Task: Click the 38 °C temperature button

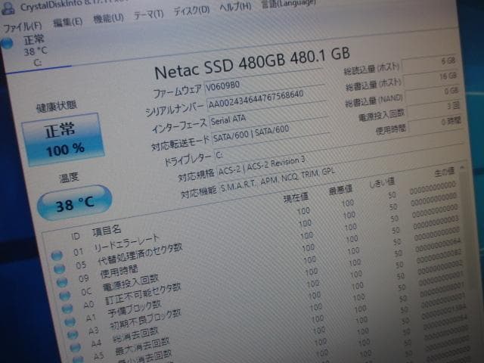Action: 74,203
